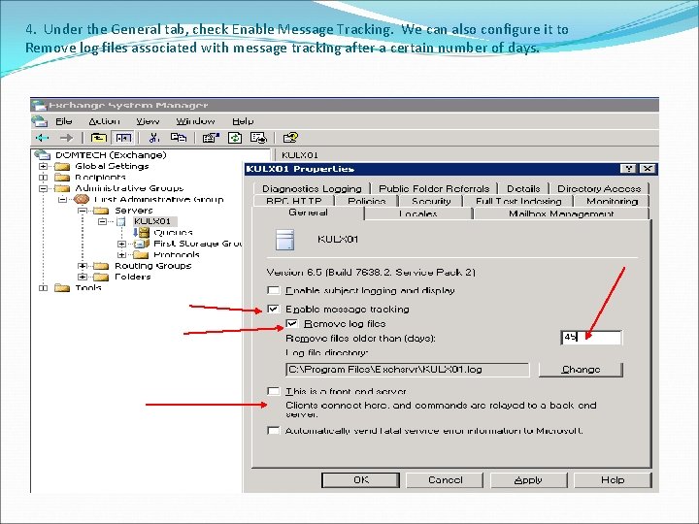Click the Export list toolbar icon

tap(258, 138)
